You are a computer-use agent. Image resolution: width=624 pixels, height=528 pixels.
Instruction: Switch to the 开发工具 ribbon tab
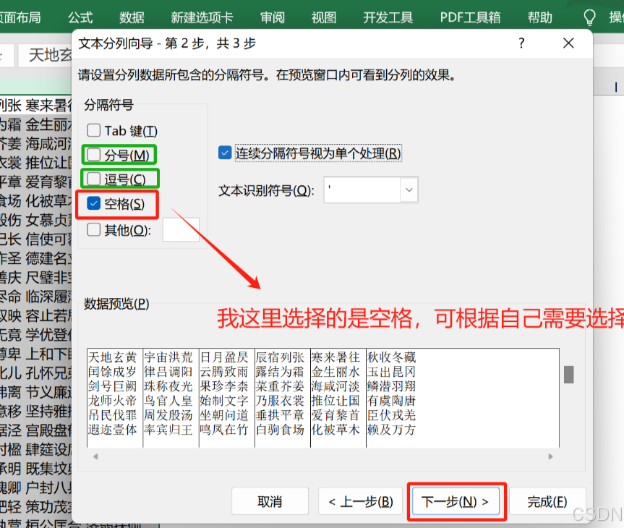click(x=388, y=17)
